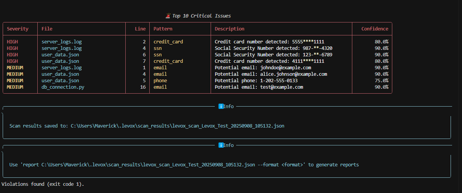Image resolution: width=462 pixels, height=193 pixels.
Task: Click line number 16 in the db_connection.py row
Action: [x=143, y=87]
